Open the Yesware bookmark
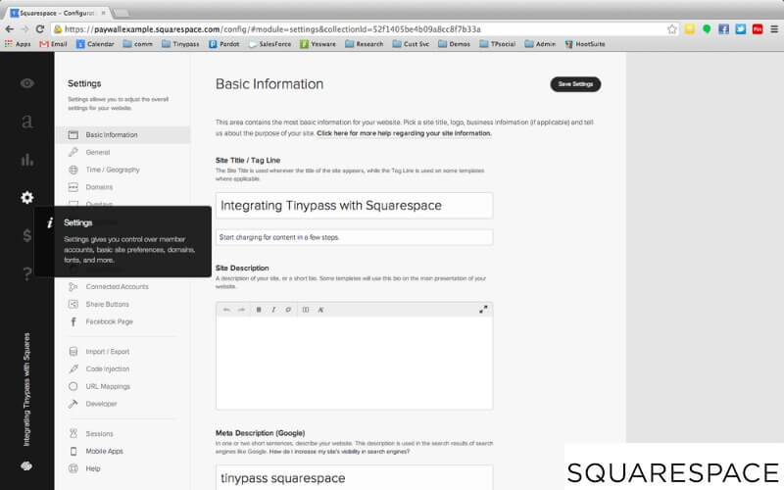784x490 pixels. [x=318, y=44]
